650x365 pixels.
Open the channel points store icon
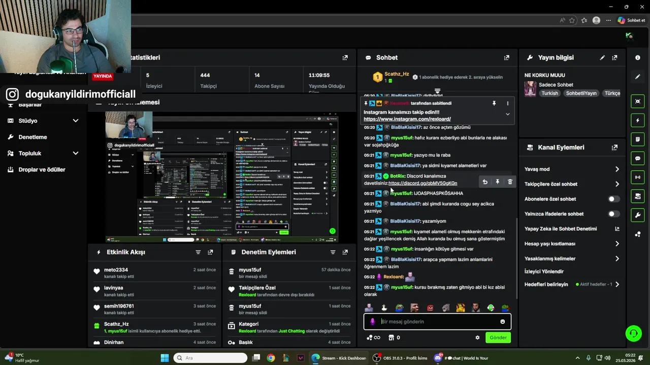[x=391, y=338]
